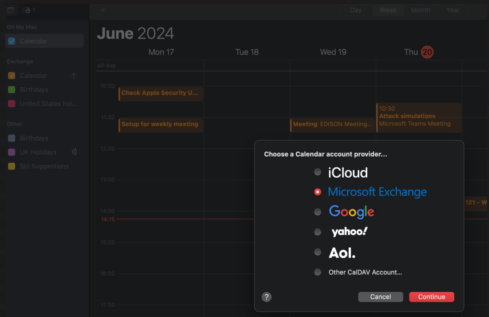Viewport: 489px width, 317px height.
Task: Choose the Yahoo radio button
Action: [318, 232]
